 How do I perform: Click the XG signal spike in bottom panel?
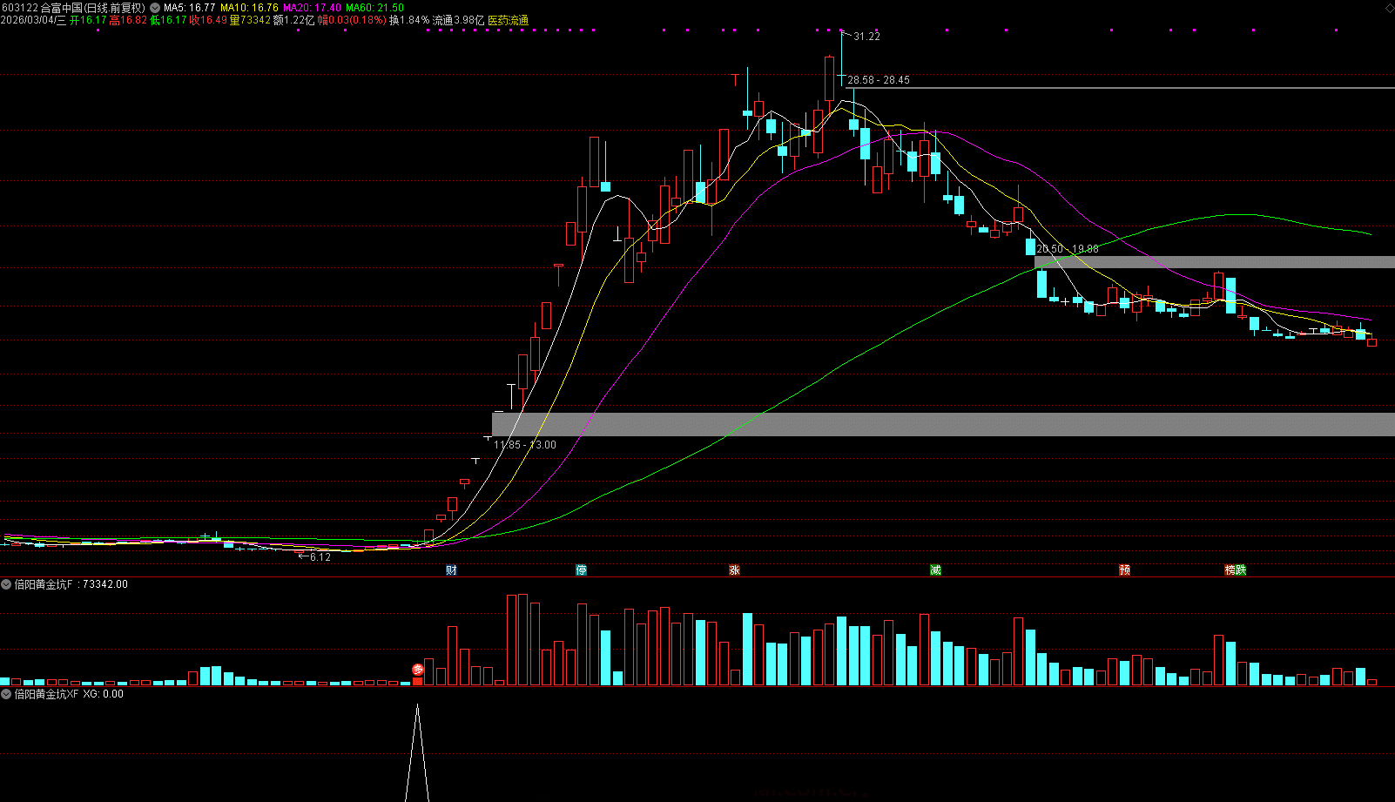[x=417, y=749]
